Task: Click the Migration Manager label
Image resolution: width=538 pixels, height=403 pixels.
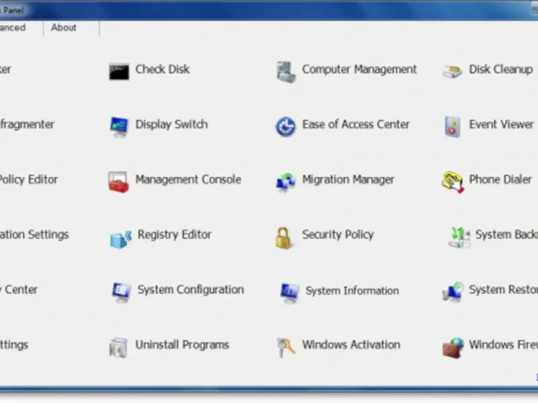Action: point(348,180)
